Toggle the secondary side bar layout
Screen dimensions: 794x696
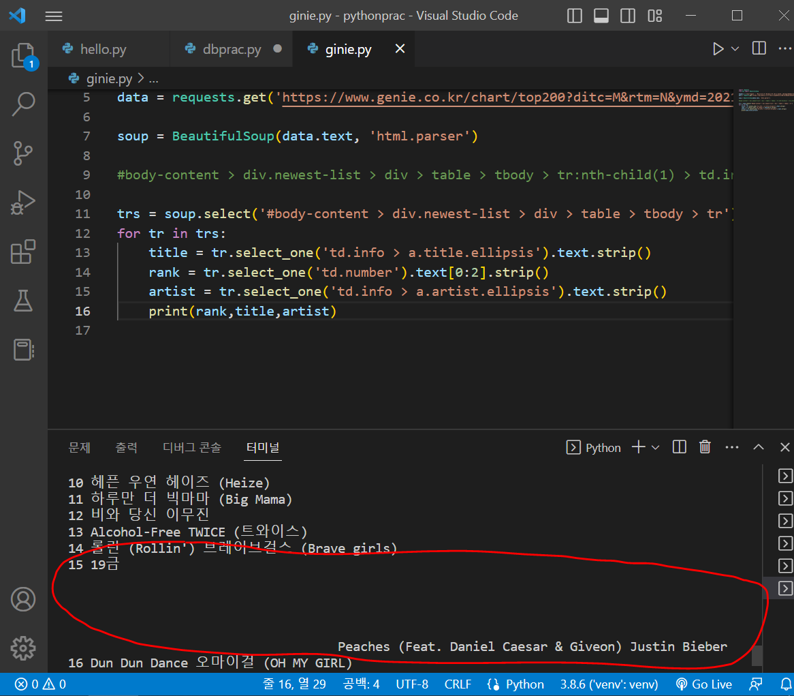coord(628,16)
